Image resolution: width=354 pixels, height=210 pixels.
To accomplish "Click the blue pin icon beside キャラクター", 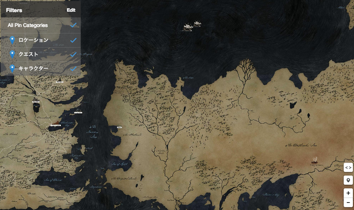I will tap(12, 69).
